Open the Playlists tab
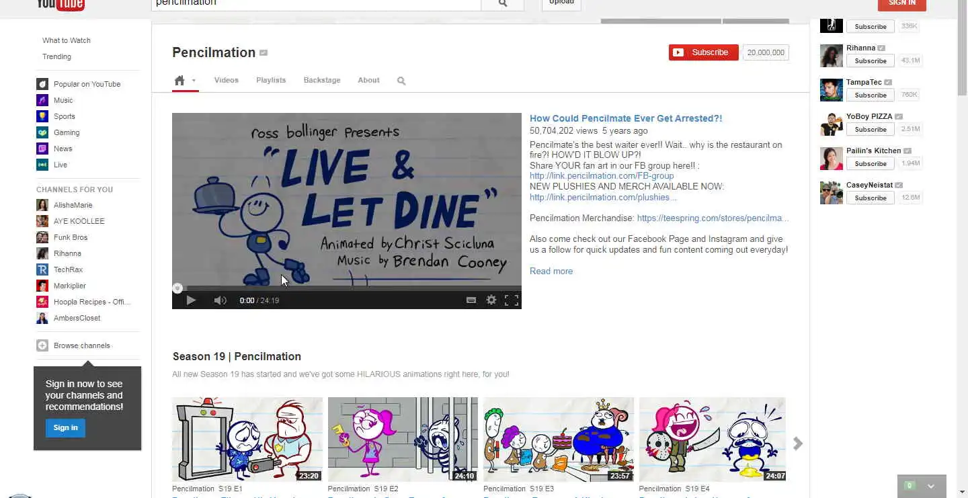This screenshot has height=498, width=968. click(271, 80)
